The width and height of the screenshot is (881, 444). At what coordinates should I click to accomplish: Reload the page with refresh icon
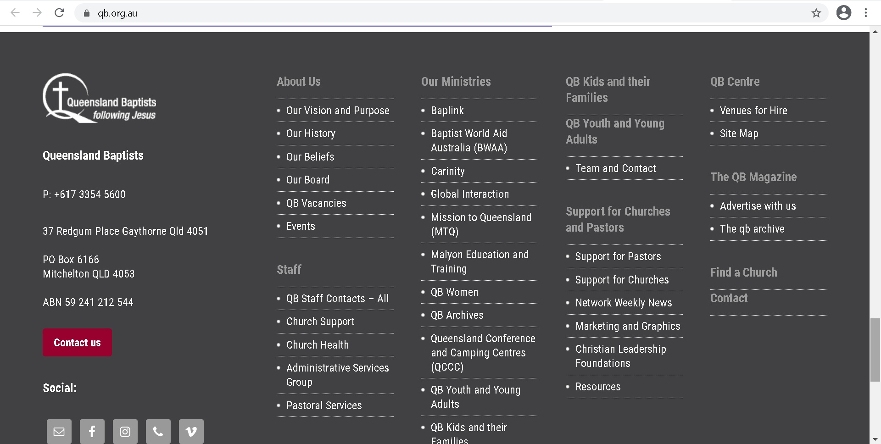(59, 13)
